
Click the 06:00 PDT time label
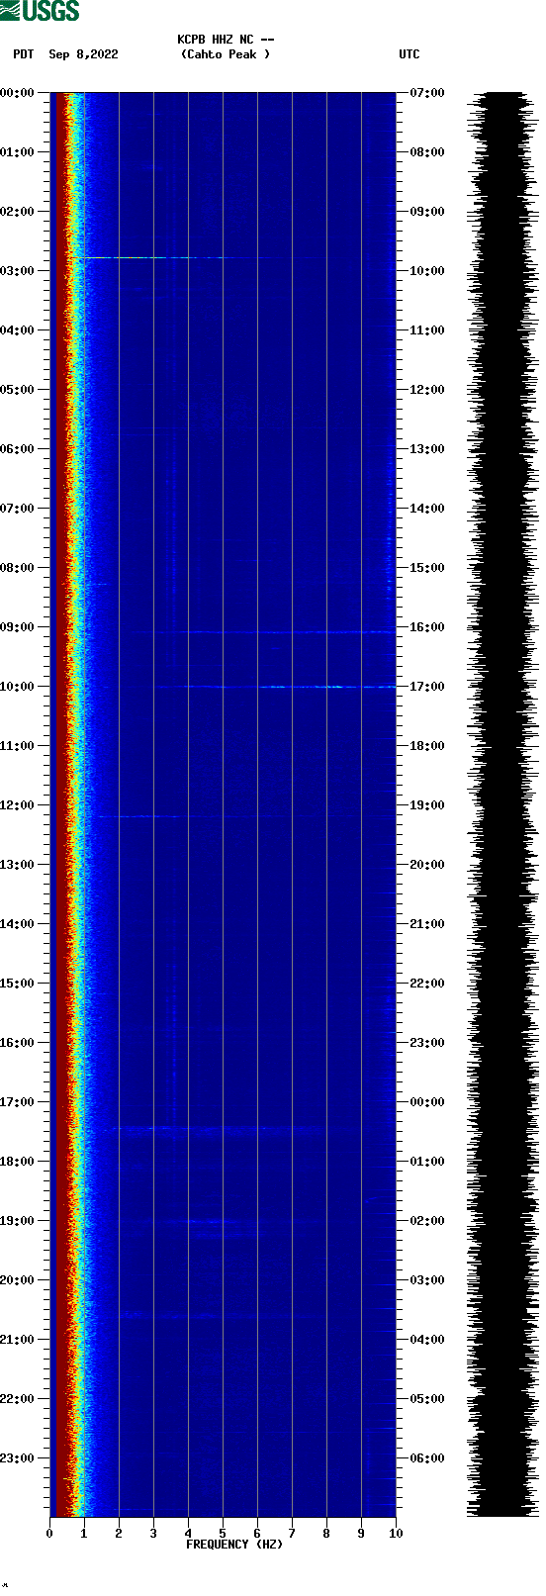(18, 449)
